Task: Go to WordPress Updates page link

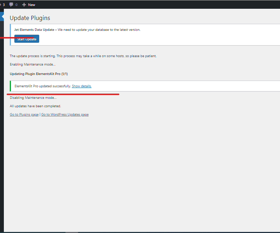Action: [65, 115]
